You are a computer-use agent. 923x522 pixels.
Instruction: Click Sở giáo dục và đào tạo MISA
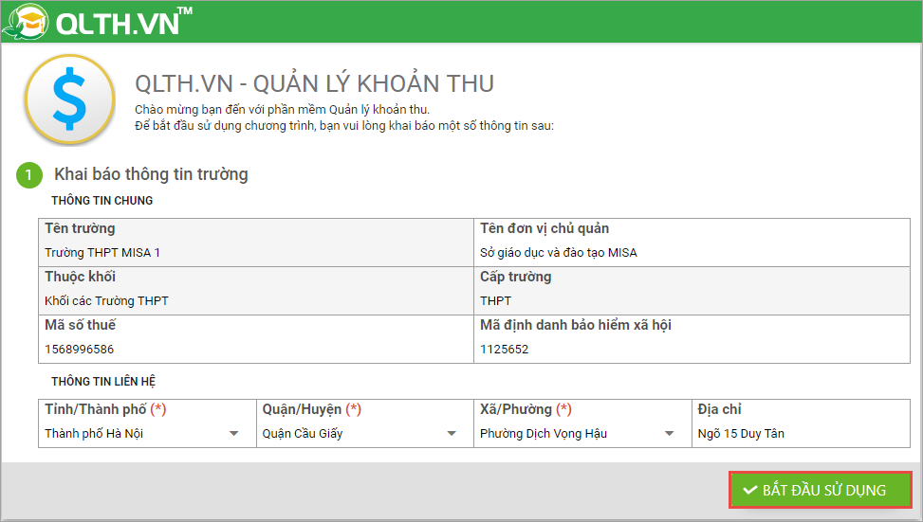click(558, 253)
